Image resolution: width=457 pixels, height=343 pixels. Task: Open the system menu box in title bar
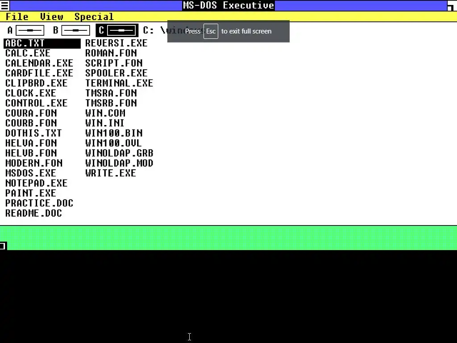(4, 5)
